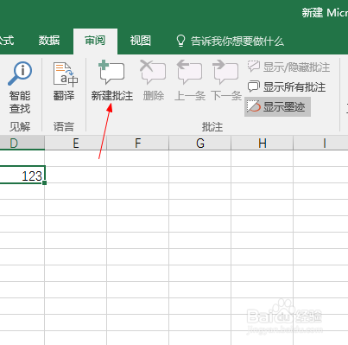Click New Comment (新建批注) icon
The image size is (348, 345).
pyautogui.click(x=111, y=72)
